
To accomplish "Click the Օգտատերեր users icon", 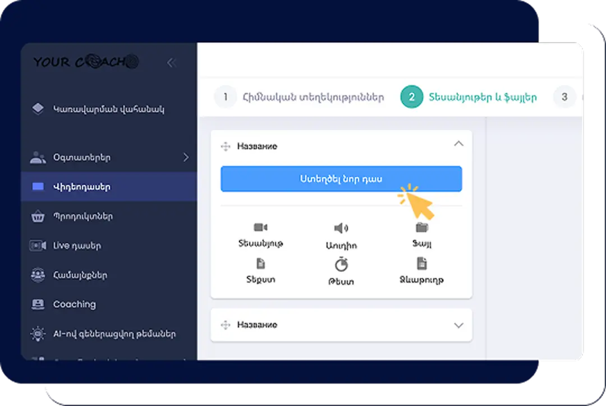I will pyautogui.click(x=38, y=157).
